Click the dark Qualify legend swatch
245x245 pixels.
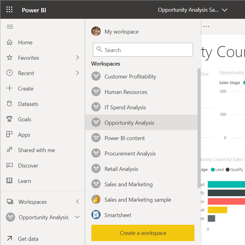(x=228, y=170)
